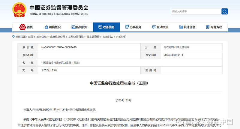Open the 机构概况 navigation tab
Viewport: 240px width, 129px height.
point(53,27)
